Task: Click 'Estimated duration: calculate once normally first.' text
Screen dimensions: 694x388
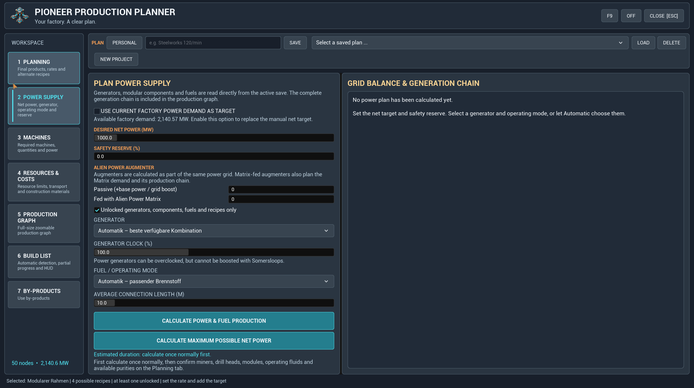Action: [x=152, y=354]
